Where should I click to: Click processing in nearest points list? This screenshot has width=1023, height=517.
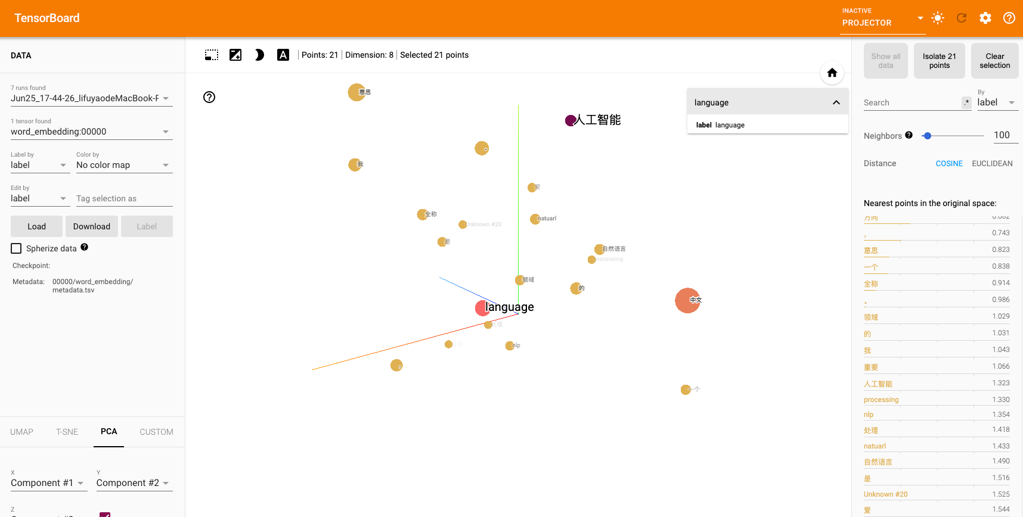881,400
